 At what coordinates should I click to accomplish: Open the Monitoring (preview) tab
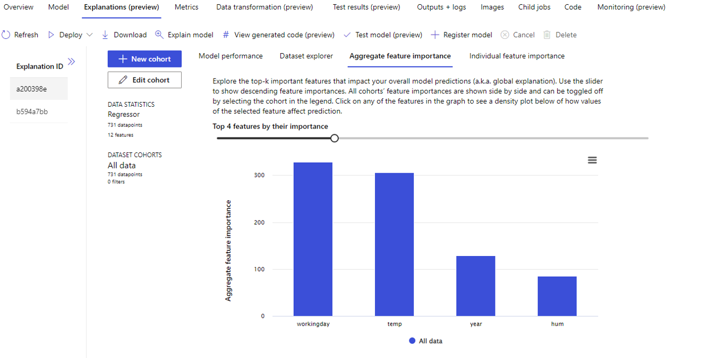pyautogui.click(x=631, y=7)
